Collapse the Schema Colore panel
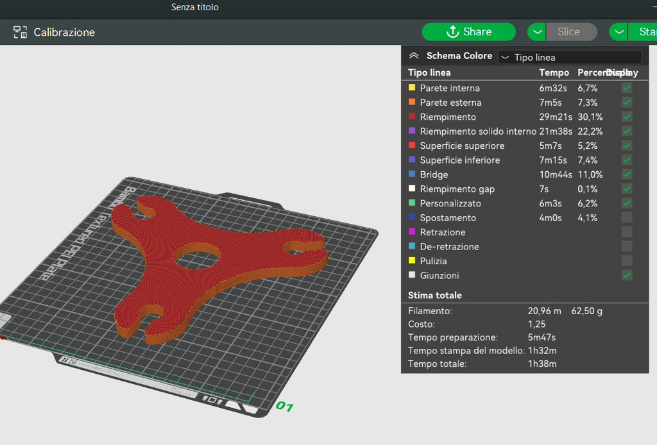 tap(414, 56)
